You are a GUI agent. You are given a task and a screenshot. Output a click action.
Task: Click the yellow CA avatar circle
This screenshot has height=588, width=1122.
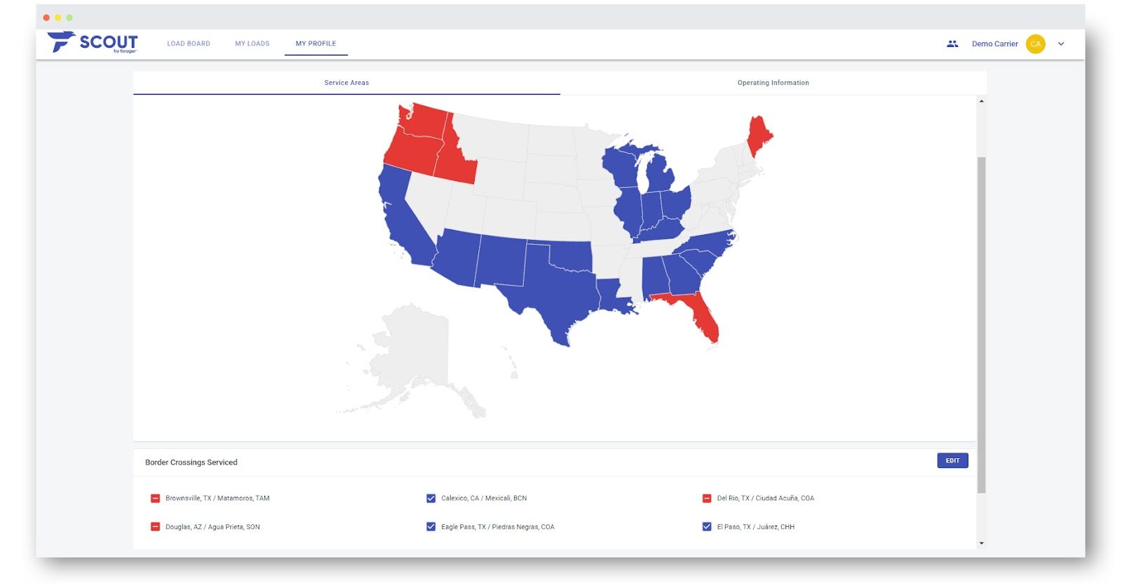point(1035,44)
